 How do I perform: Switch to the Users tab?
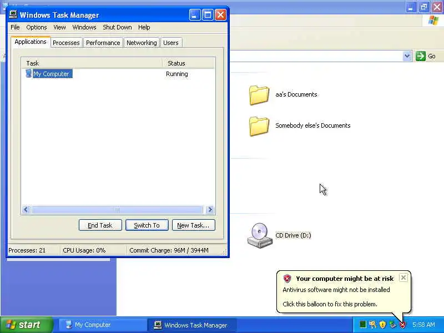tap(171, 43)
